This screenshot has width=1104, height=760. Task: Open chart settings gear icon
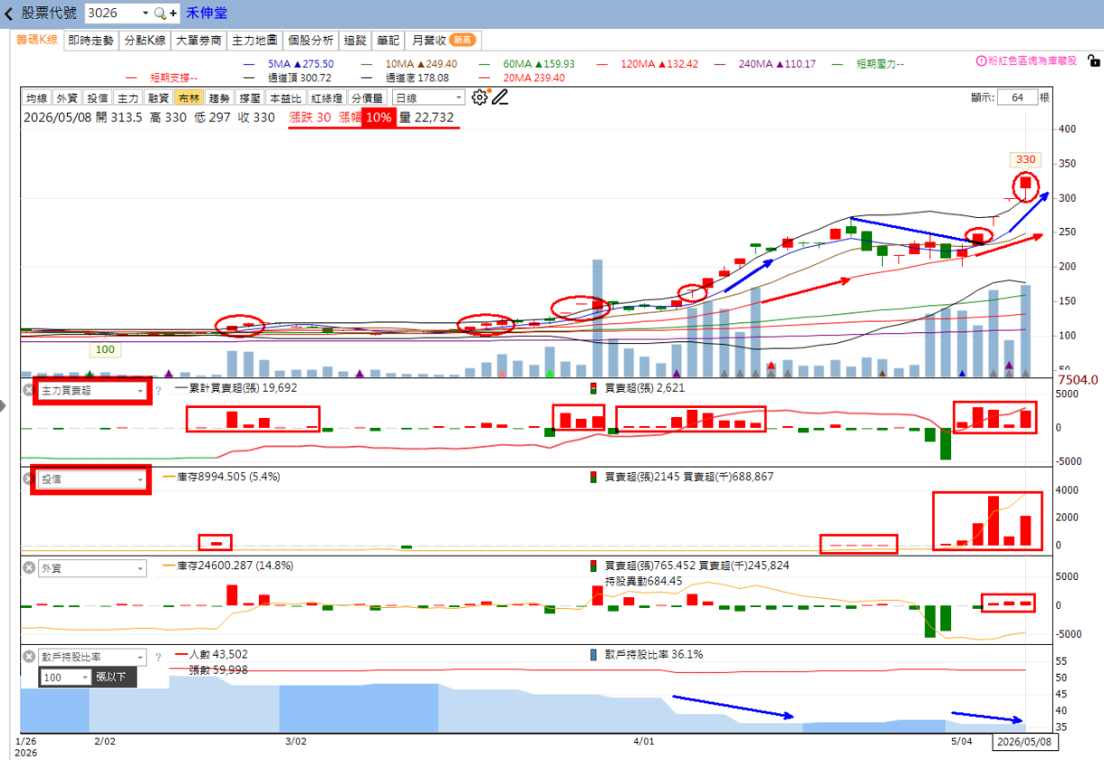point(480,97)
